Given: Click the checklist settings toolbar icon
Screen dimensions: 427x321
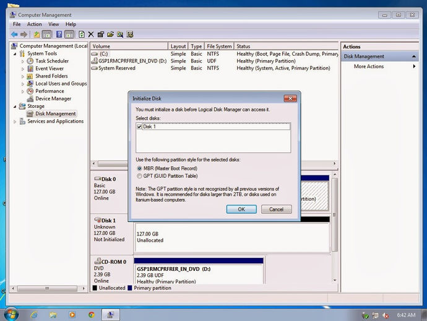Looking at the screenshot, I should click(x=130, y=34).
